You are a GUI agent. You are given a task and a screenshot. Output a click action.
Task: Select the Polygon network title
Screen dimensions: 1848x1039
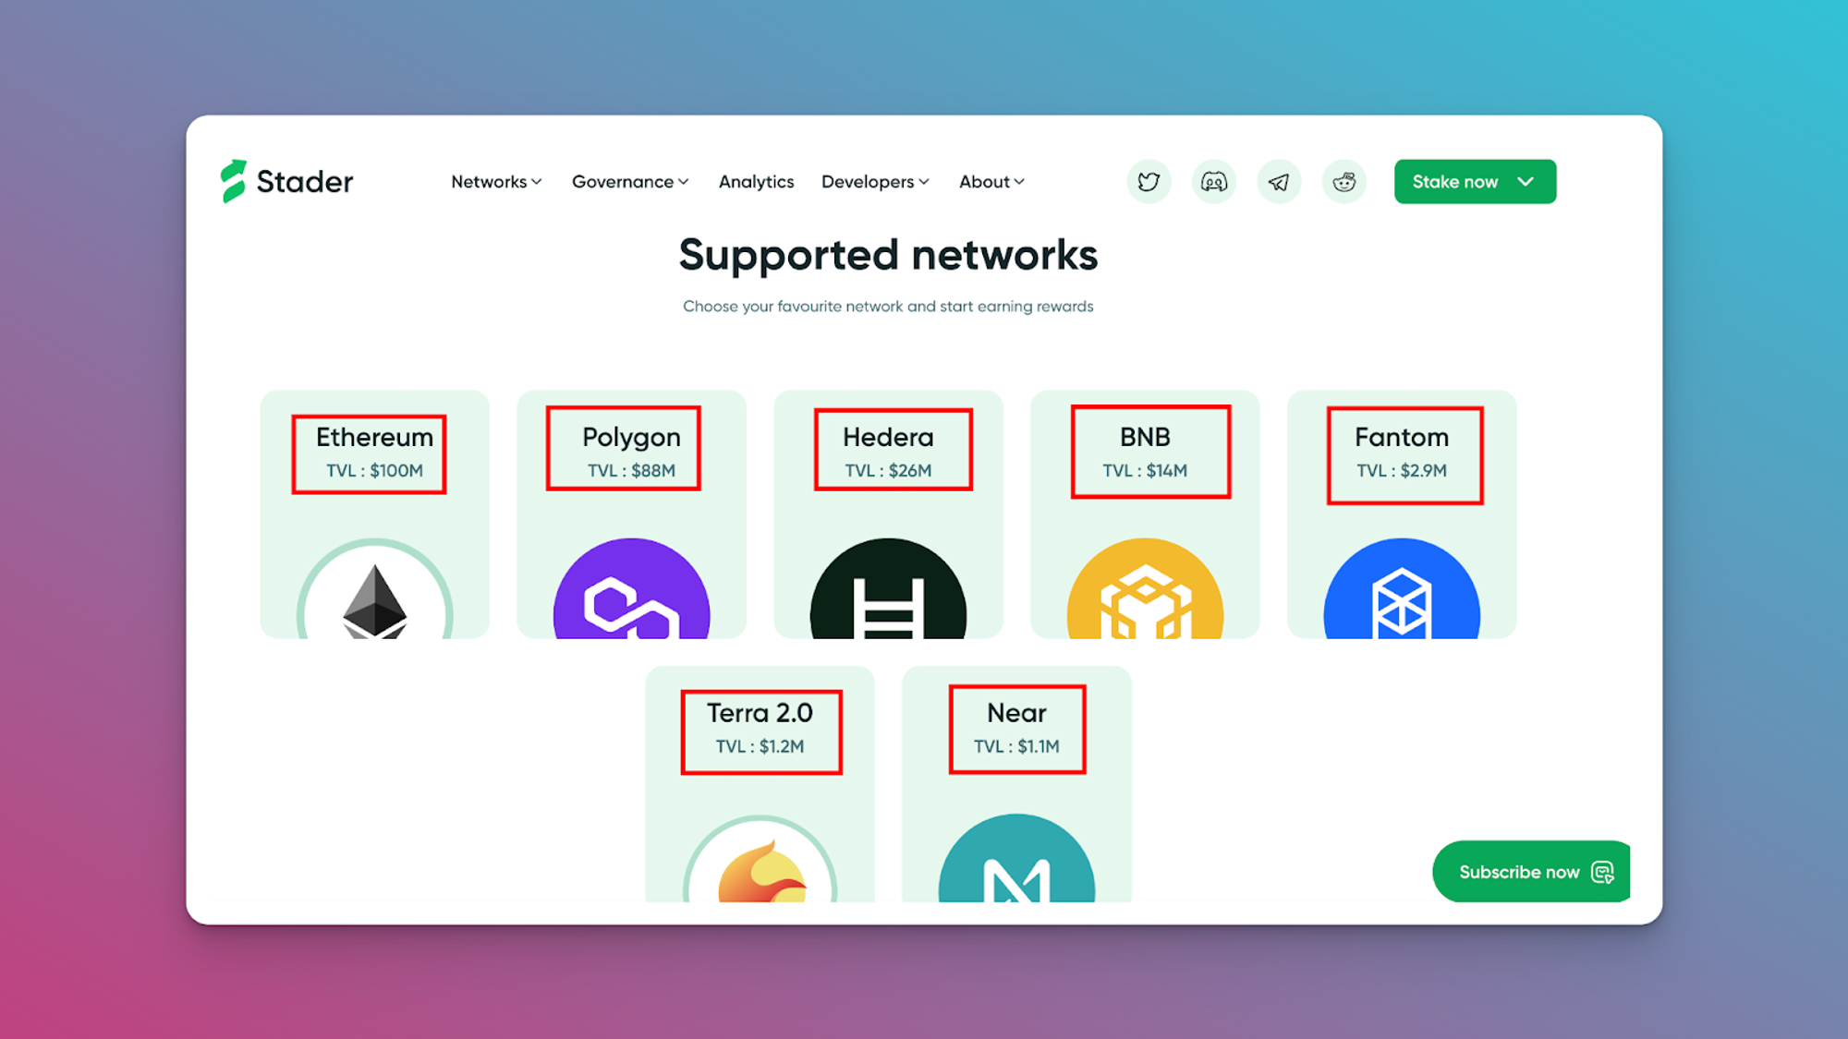(x=632, y=438)
